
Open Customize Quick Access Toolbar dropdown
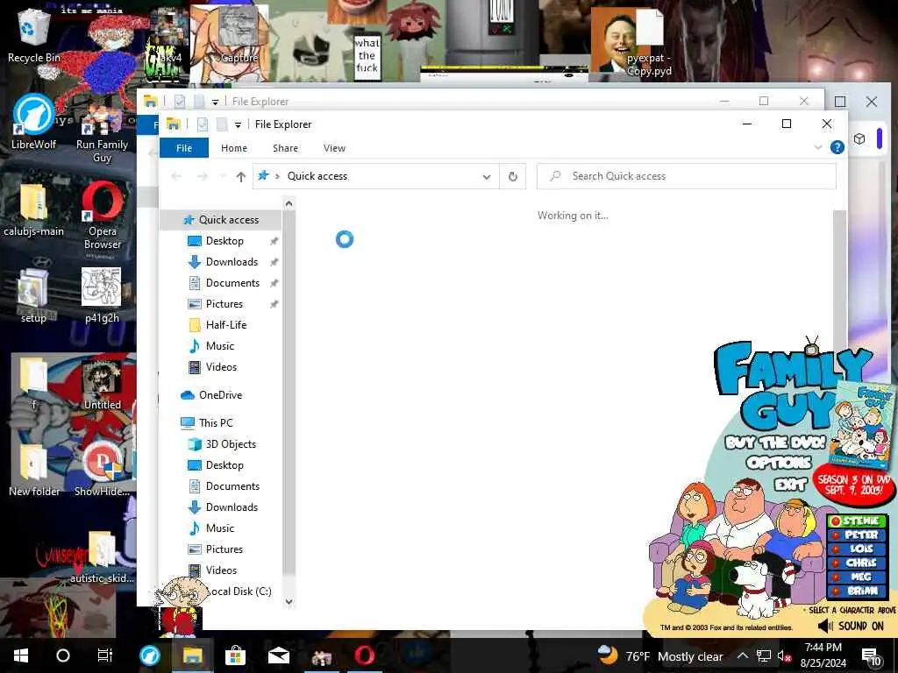238,124
